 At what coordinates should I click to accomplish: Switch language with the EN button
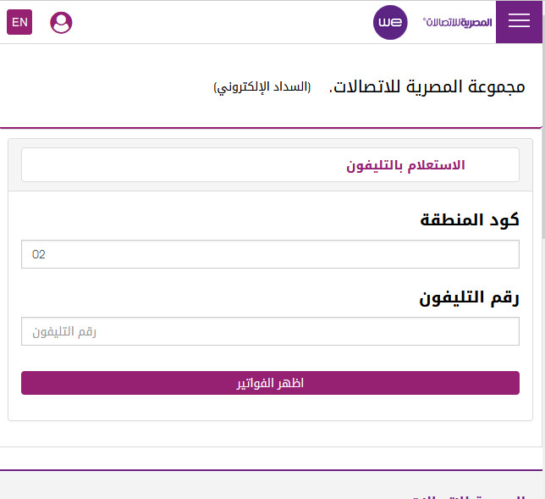tap(19, 22)
